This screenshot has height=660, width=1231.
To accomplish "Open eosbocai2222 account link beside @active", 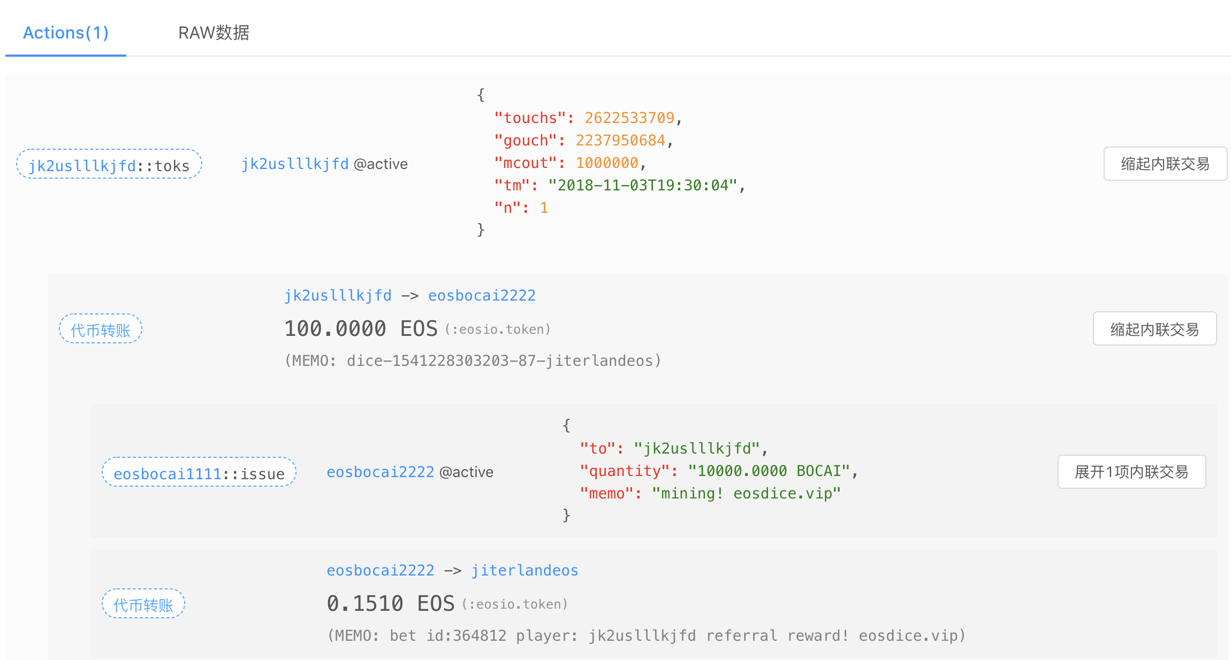I will pos(381,472).
